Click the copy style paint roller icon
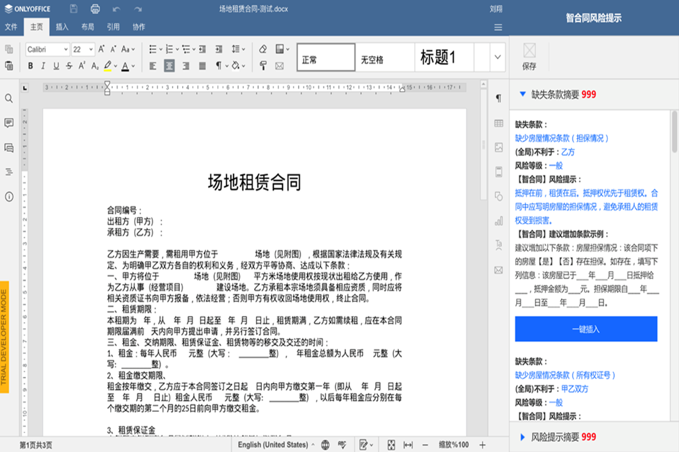Screen dimensions: 679x452 263,66
